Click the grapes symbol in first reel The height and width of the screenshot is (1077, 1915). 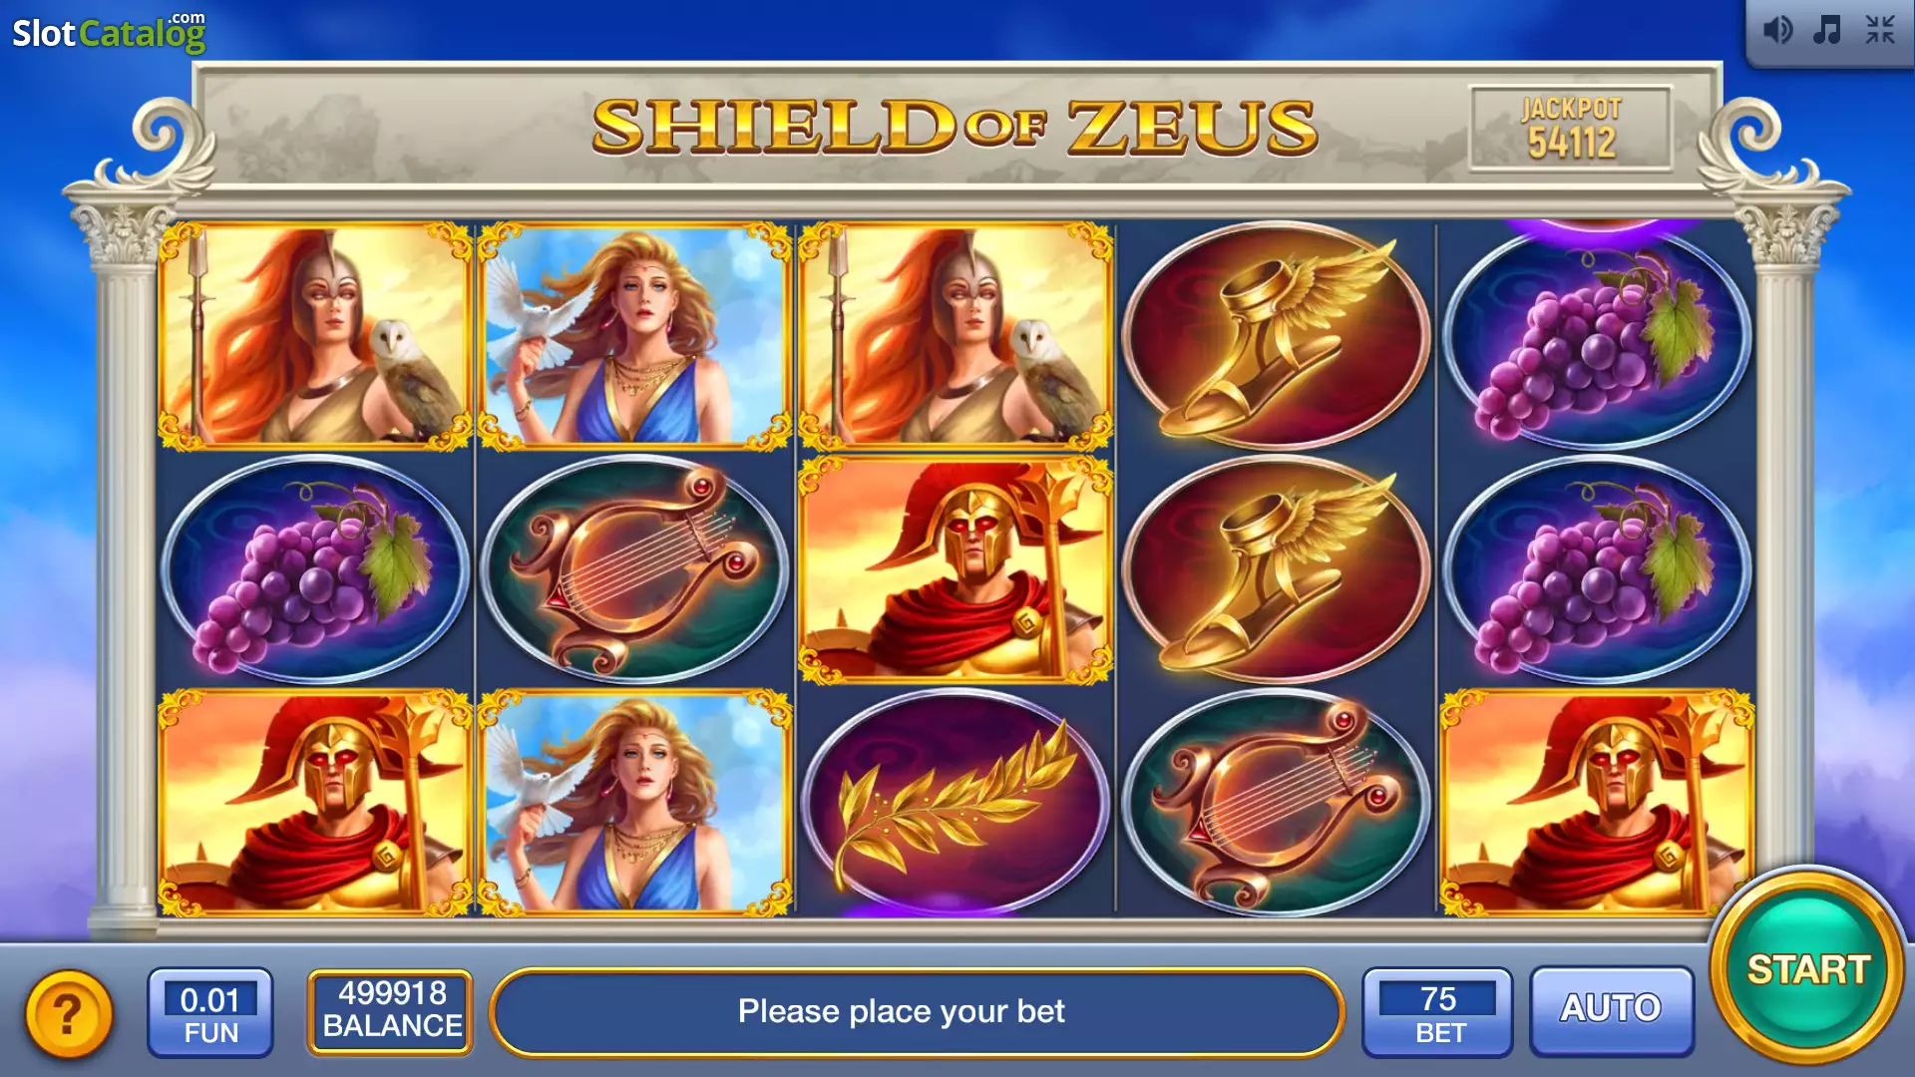tap(315, 568)
